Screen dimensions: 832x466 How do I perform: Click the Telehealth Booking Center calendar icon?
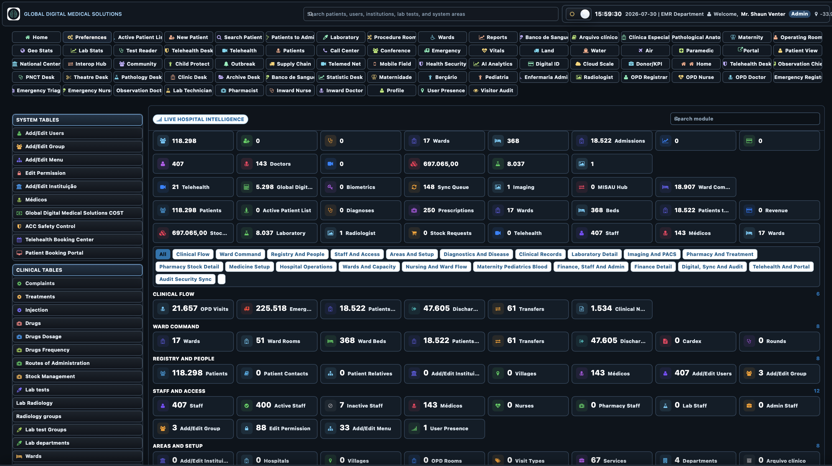tap(19, 239)
